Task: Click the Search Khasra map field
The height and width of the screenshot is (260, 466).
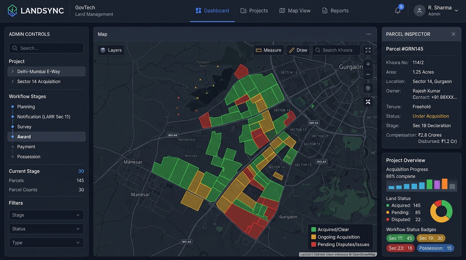Action: pos(336,50)
